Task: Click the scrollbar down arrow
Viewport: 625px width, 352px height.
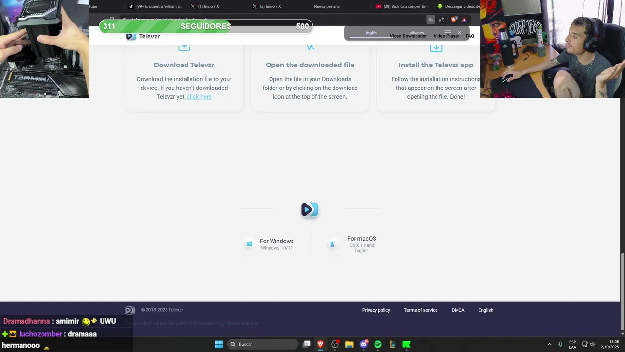Action: click(x=622, y=334)
